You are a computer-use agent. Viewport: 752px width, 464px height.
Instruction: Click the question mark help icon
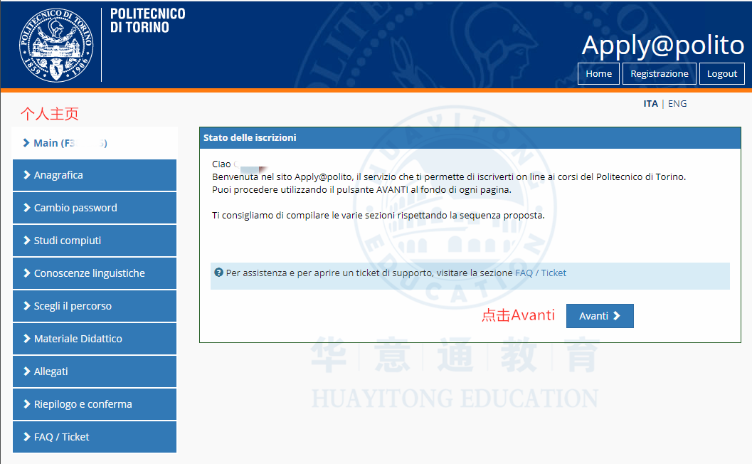(x=218, y=273)
